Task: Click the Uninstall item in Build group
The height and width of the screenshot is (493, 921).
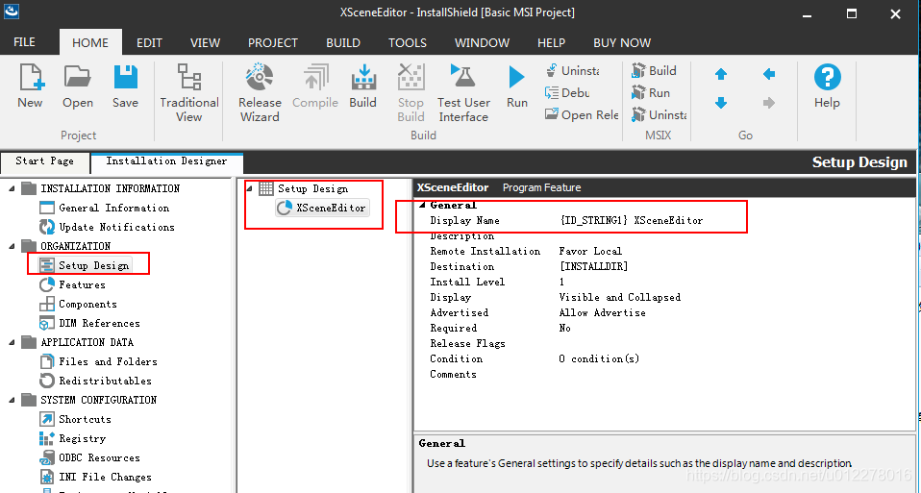Action: pos(572,71)
